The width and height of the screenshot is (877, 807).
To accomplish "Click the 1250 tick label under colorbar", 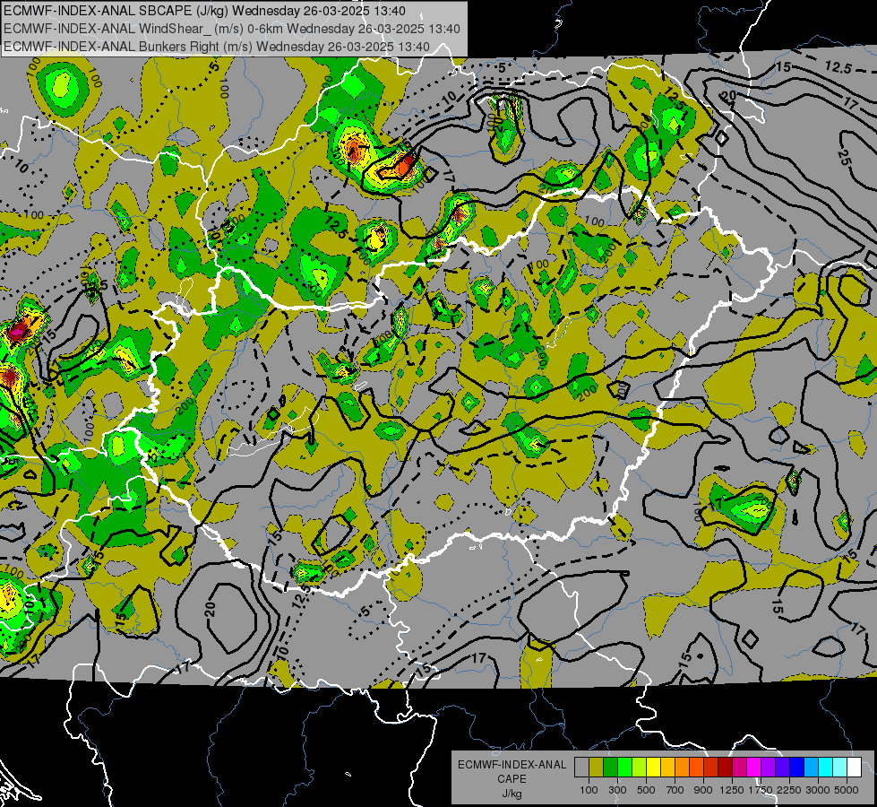I will (x=732, y=790).
